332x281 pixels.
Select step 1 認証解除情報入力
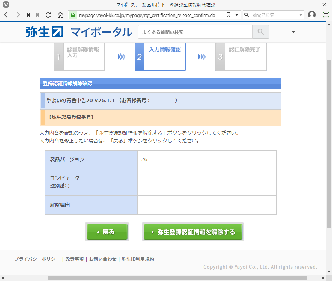79,57
